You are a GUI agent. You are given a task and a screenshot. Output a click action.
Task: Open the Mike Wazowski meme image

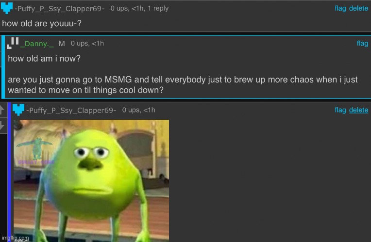(91, 180)
